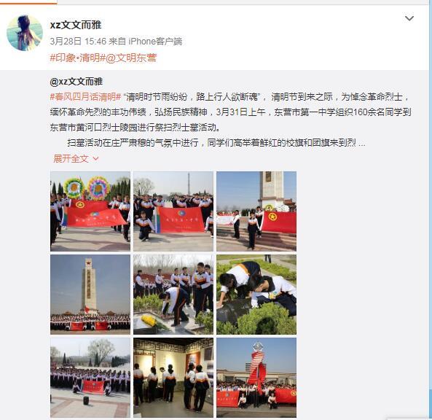
Task: Open the indoor exhibition hall photo
Action: tap(173, 378)
